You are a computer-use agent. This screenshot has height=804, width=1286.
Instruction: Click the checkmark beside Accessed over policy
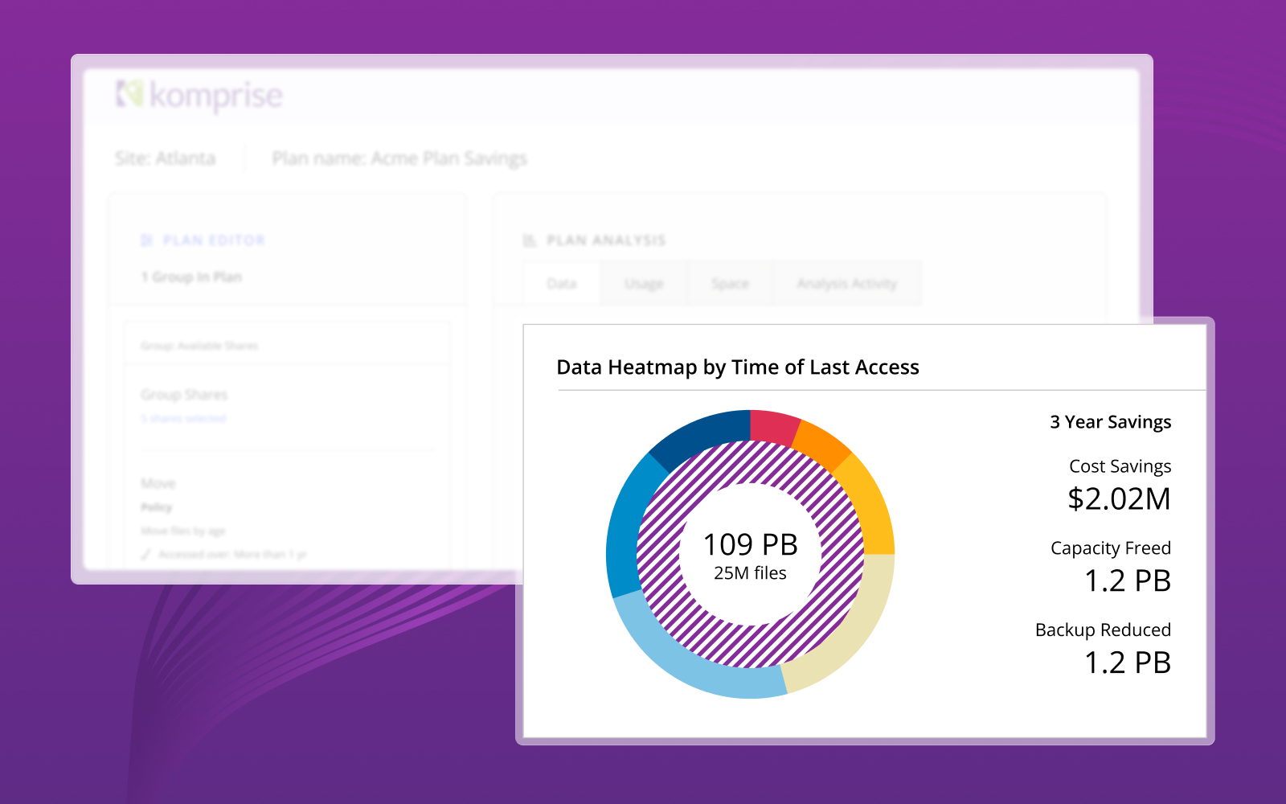(145, 555)
